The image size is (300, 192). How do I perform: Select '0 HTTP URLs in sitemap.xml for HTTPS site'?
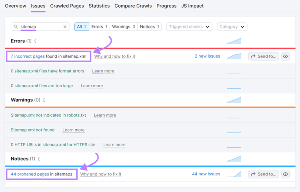pyautogui.click(x=53, y=145)
